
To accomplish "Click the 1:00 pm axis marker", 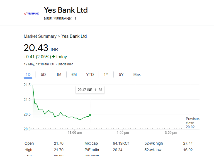I will click(123, 133).
